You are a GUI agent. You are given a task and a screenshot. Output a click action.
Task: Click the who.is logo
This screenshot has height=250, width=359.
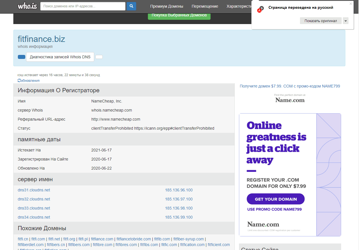[x=27, y=6]
